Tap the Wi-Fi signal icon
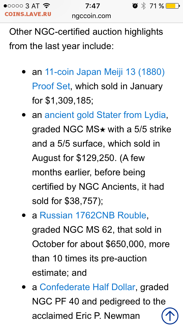 coord(46,6)
